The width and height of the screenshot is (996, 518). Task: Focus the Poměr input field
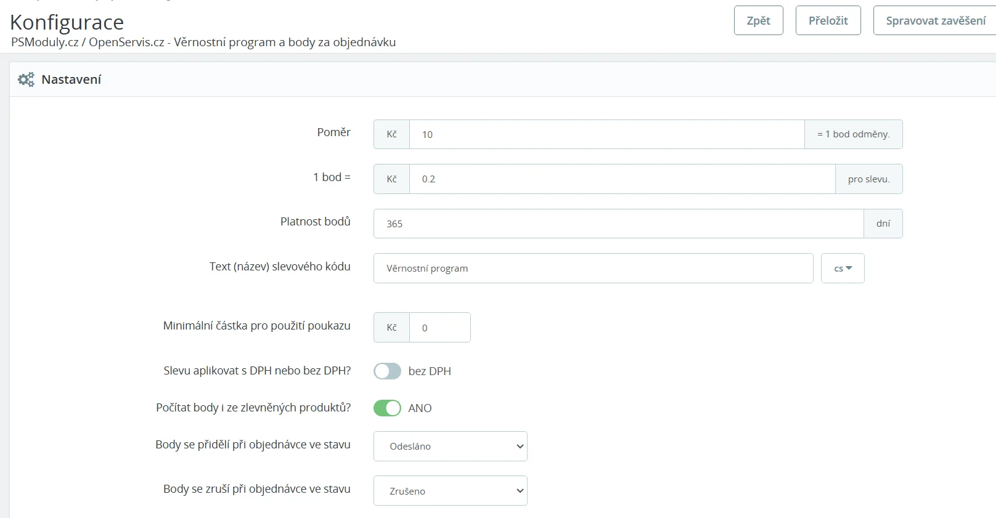tap(606, 134)
